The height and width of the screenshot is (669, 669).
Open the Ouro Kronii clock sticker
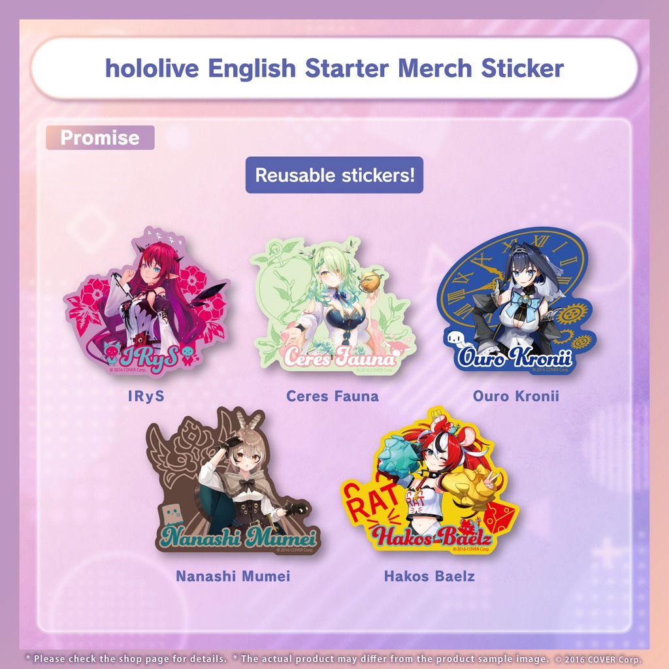point(516,301)
